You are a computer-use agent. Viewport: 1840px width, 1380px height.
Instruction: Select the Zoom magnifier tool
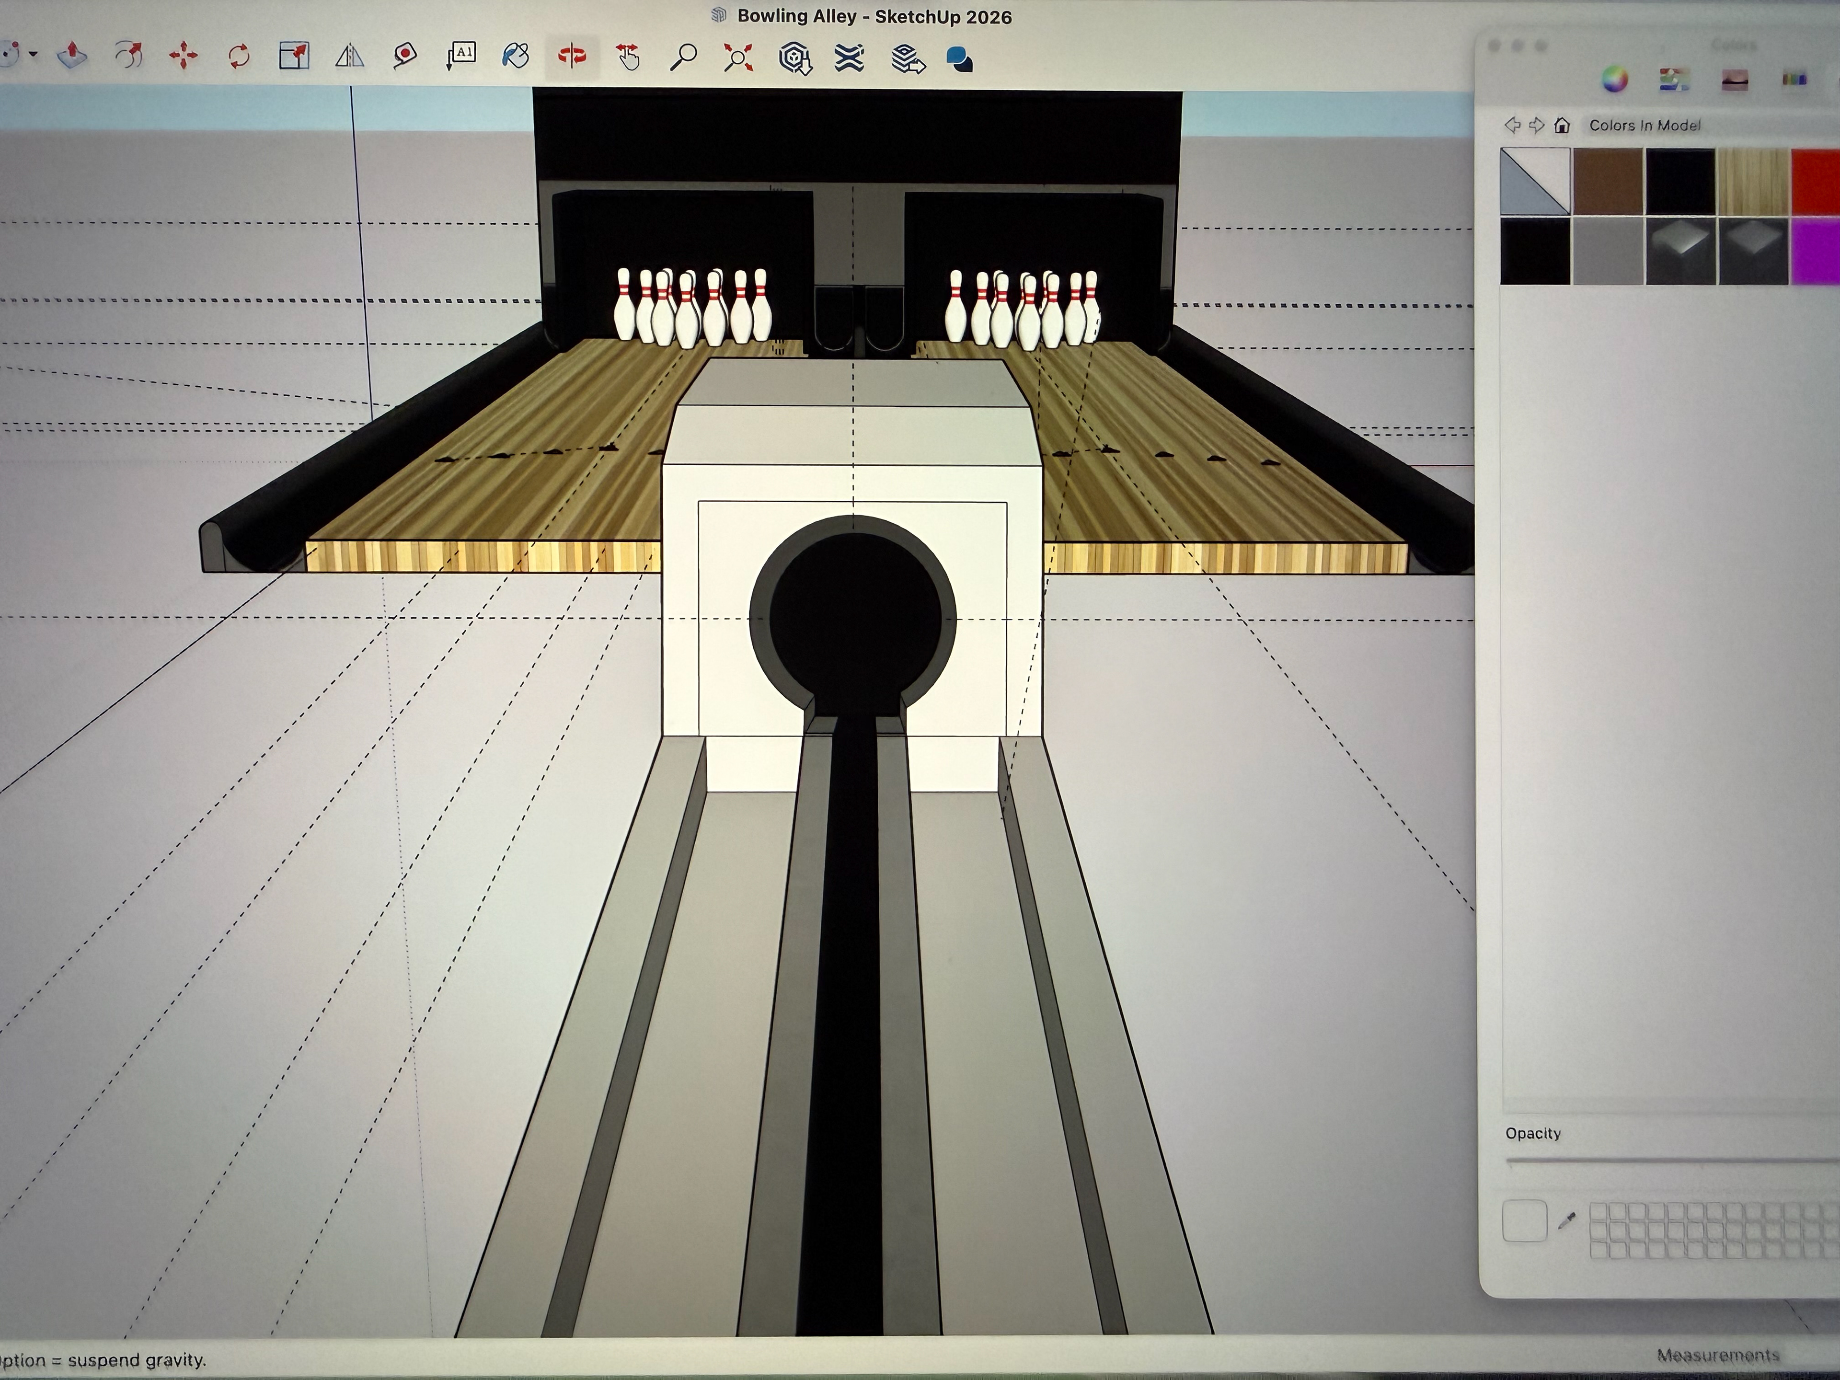click(x=683, y=57)
